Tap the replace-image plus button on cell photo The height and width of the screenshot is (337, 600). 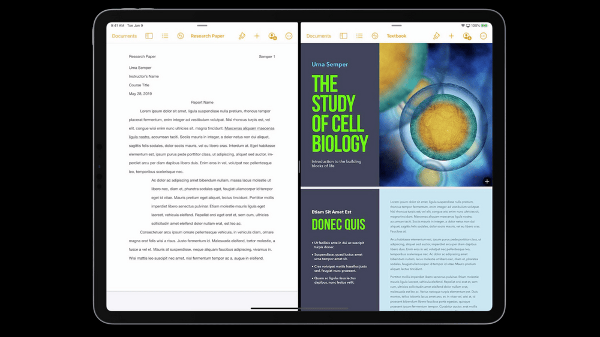click(487, 181)
